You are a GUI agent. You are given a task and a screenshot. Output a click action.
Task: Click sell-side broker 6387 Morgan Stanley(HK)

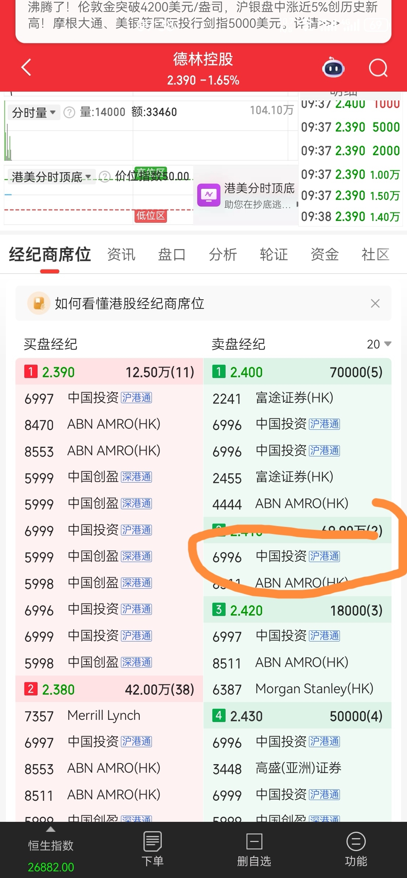coord(297,689)
